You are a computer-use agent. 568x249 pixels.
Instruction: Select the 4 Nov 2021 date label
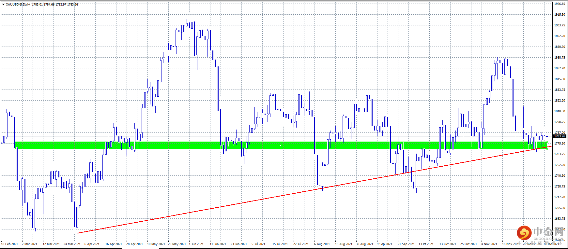pos(489,244)
